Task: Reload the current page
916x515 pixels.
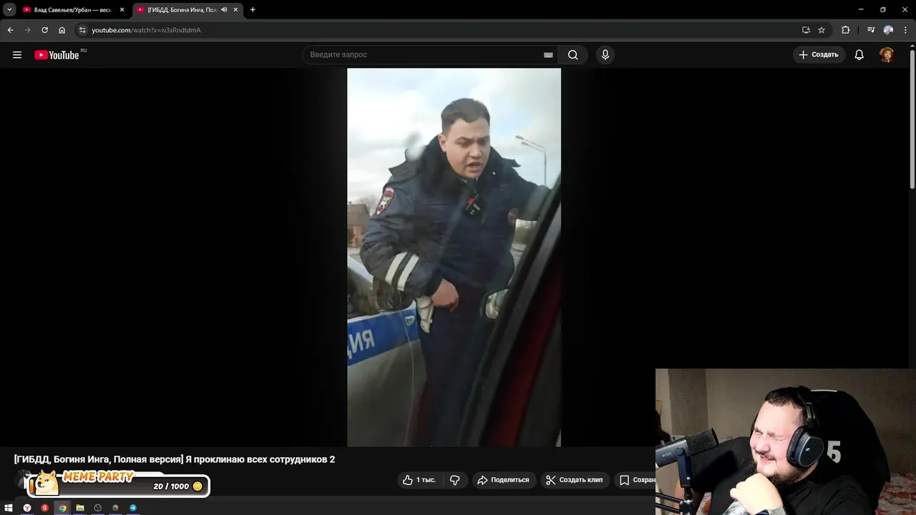Action: point(44,30)
